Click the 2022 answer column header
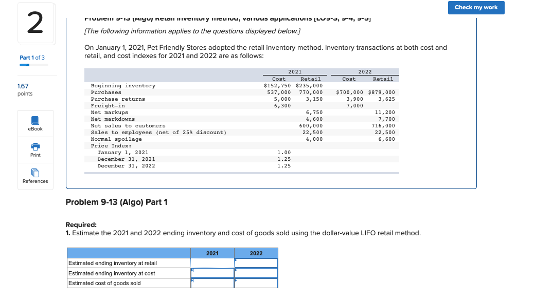 pos(256,253)
